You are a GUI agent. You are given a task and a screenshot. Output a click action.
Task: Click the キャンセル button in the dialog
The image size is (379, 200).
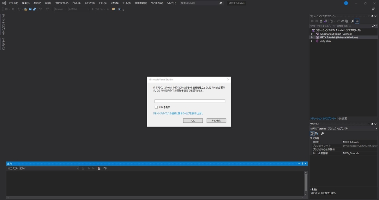[216, 121]
